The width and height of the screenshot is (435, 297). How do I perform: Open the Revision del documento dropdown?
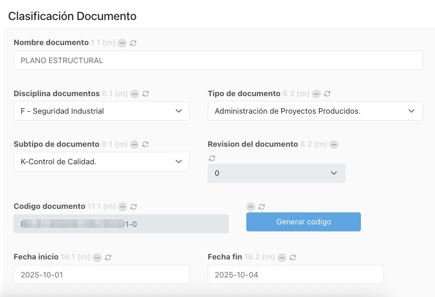coord(276,173)
